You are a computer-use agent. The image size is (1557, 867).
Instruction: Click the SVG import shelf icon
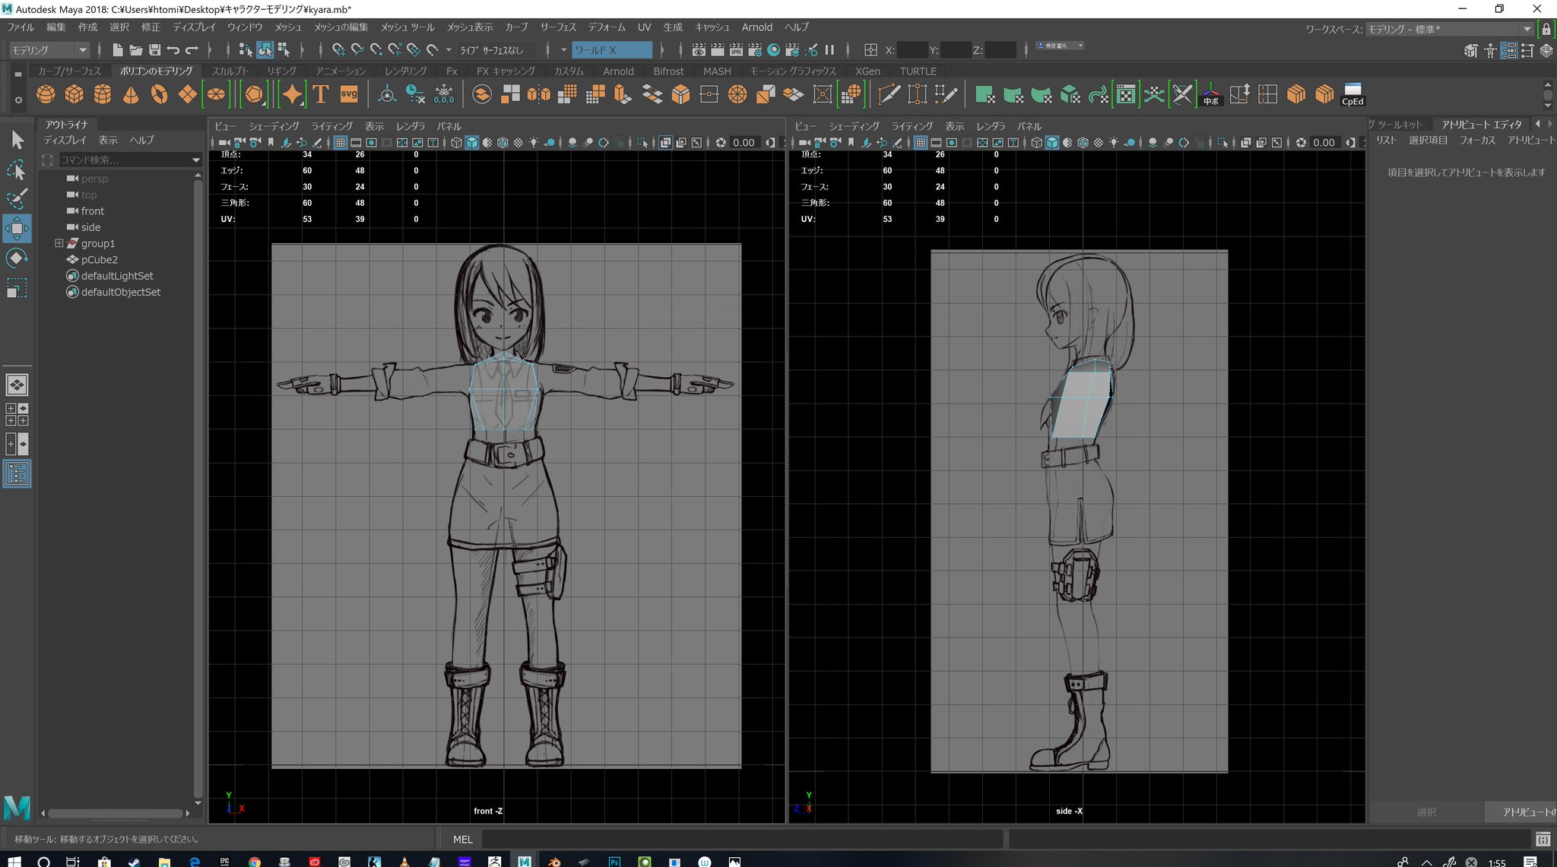pyautogui.click(x=349, y=94)
